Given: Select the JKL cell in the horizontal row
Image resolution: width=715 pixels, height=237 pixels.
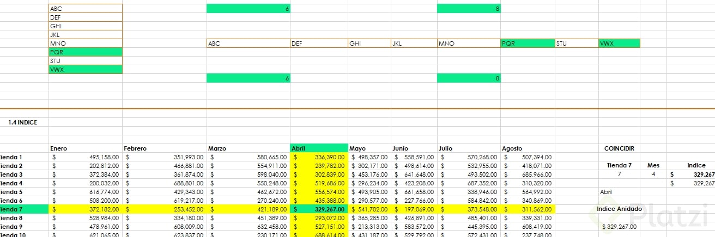Looking at the screenshot, I should (x=414, y=43).
